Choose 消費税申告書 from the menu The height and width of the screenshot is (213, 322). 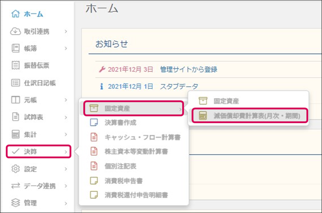point(124,181)
